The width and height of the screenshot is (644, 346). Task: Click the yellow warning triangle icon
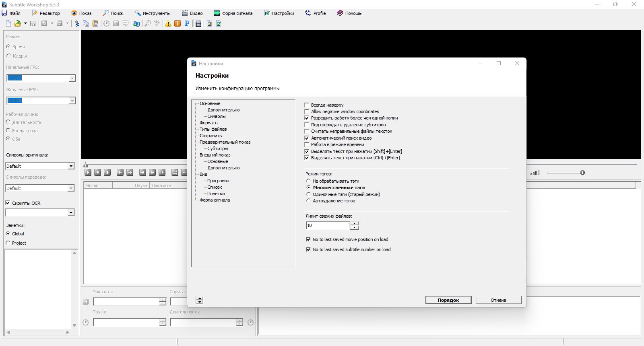point(168,24)
